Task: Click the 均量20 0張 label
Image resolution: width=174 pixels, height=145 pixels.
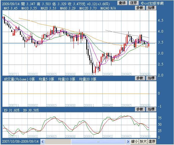Action: pyautogui.click(x=88, y=79)
